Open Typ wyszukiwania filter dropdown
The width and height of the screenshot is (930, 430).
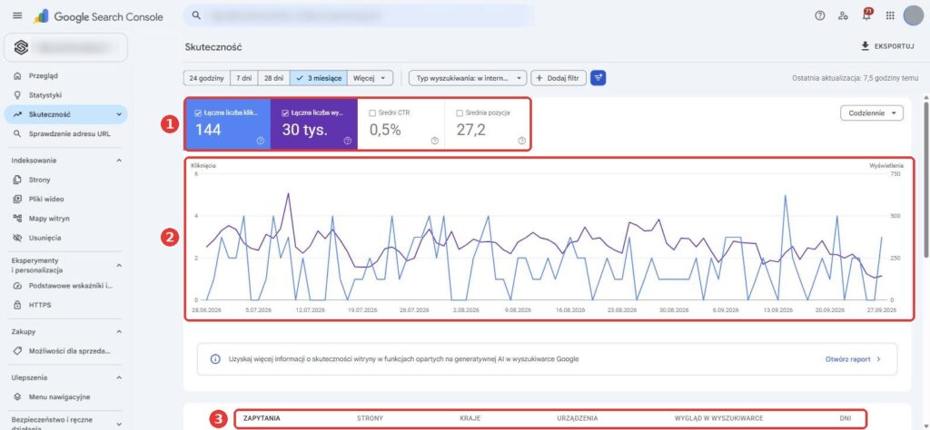pyautogui.click(x=468, y=78)
